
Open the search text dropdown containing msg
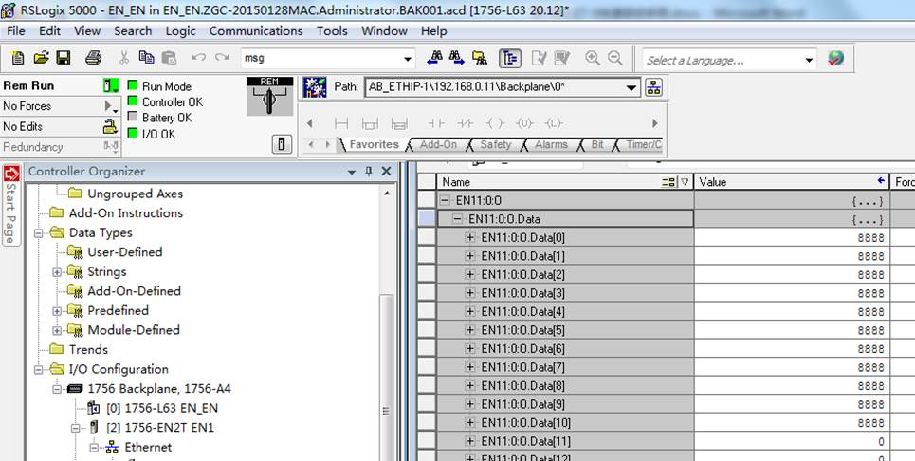tap(408, 59)
